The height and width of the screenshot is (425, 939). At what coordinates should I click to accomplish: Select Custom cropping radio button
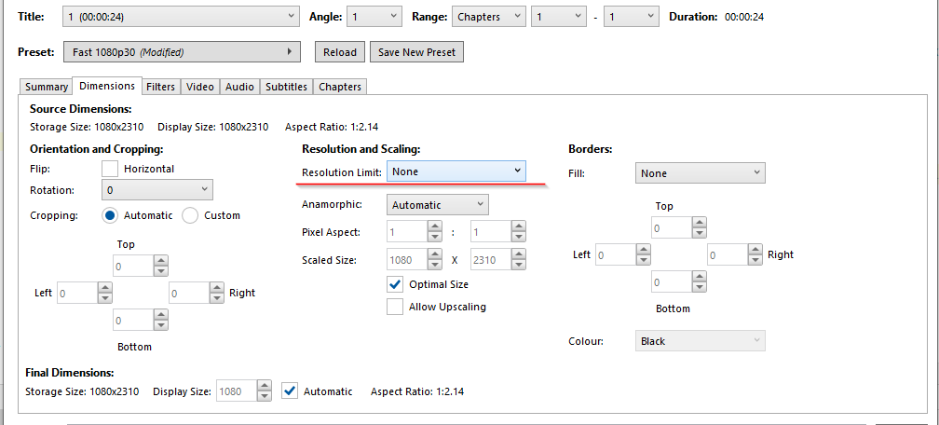coord(190,215)
